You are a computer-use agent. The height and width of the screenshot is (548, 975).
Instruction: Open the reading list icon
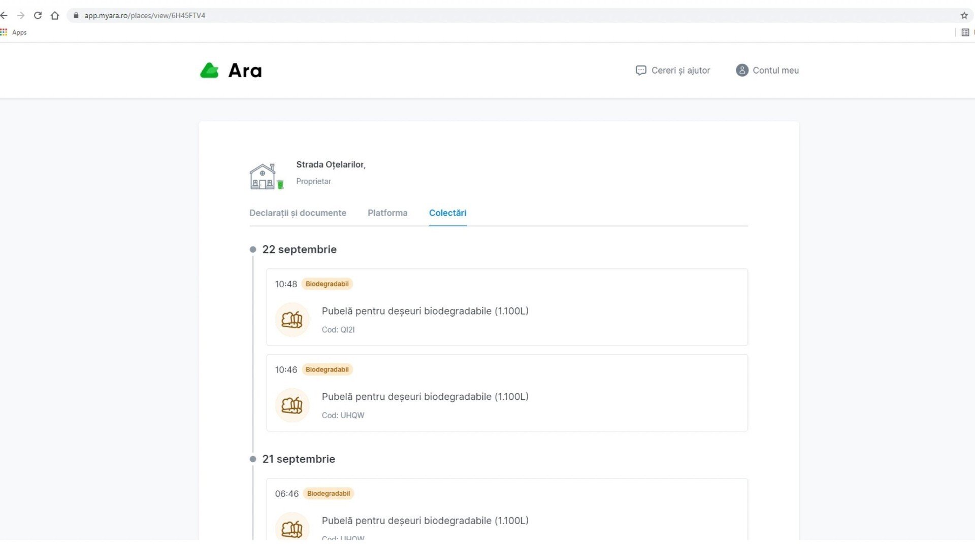(x=965, y=32)
